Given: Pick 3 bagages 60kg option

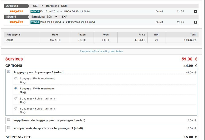Looking at the screenshot, I should tap(16, 108).
